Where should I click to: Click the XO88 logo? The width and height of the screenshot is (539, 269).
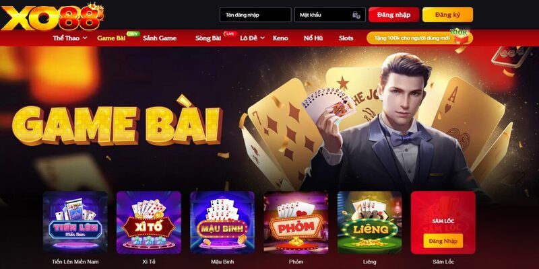pyautogui.click(x=53, y=16)
